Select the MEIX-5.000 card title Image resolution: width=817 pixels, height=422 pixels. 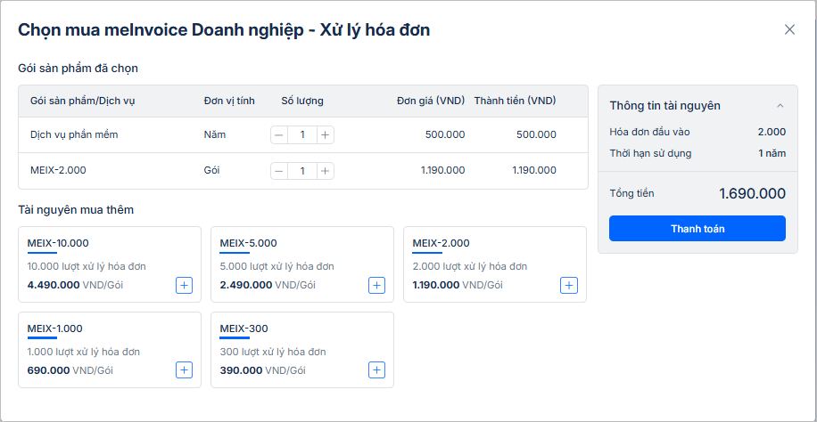249,243
